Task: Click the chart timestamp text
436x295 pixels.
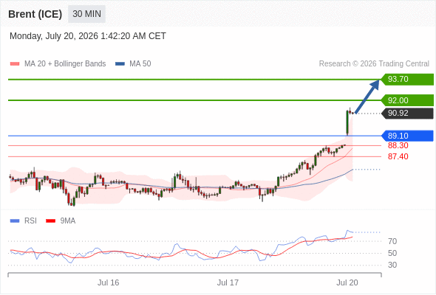Action: [x=88, y=36]
